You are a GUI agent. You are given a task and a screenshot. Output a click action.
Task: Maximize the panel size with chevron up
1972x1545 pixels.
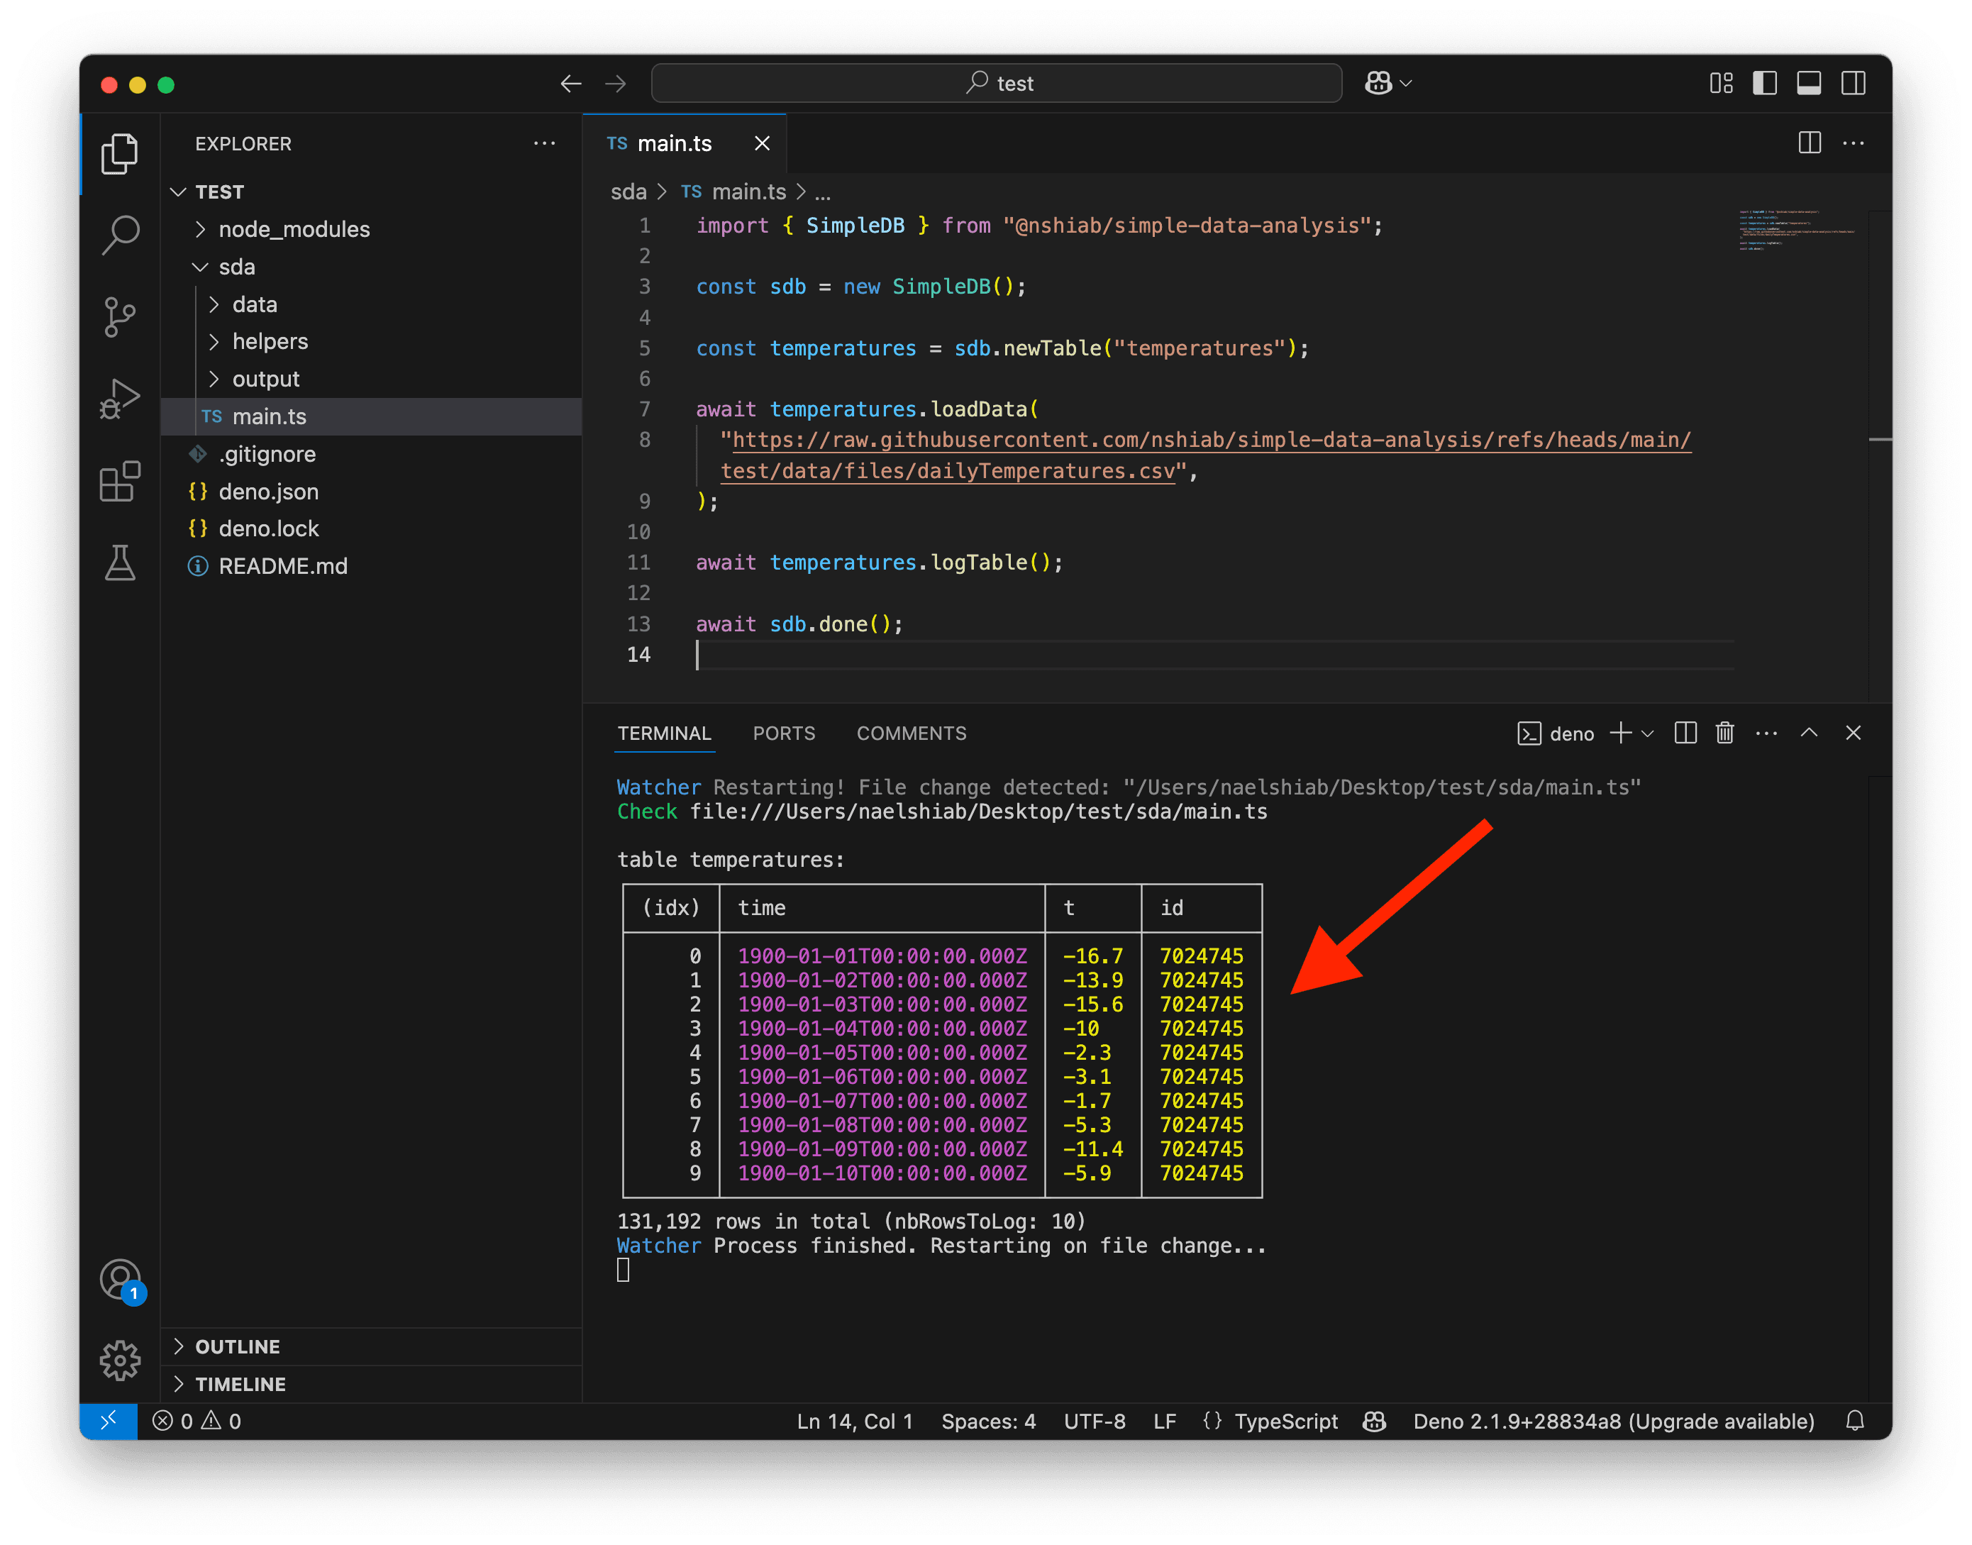pyautogui.click(x=1808, y=733)
